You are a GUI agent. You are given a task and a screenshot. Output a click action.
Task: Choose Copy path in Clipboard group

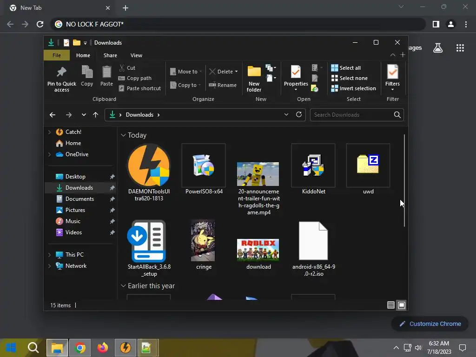click(x=135, y=78)
